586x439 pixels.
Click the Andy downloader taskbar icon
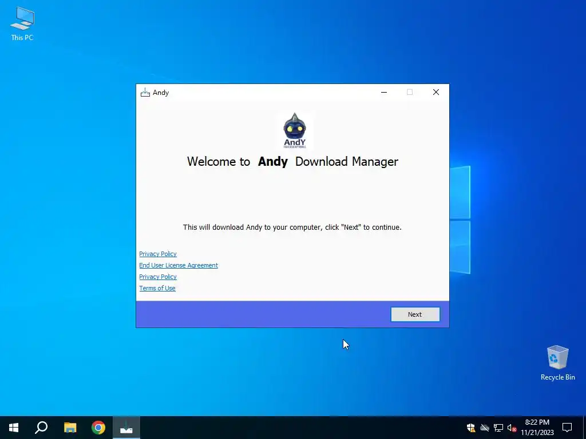[x=126, y=428]
